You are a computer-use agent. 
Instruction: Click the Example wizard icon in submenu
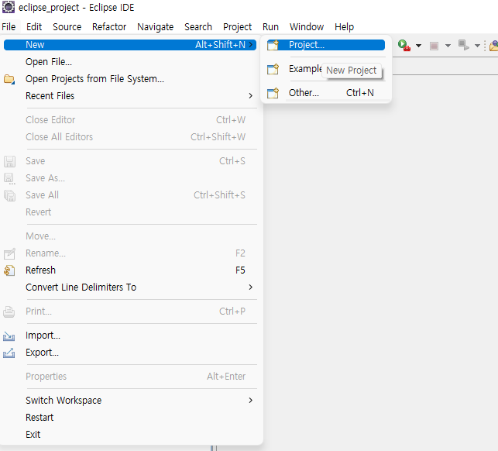(273, 69)
